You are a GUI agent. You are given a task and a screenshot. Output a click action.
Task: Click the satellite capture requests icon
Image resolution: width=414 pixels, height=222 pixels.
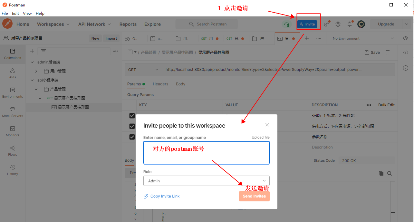click(327, 24)
